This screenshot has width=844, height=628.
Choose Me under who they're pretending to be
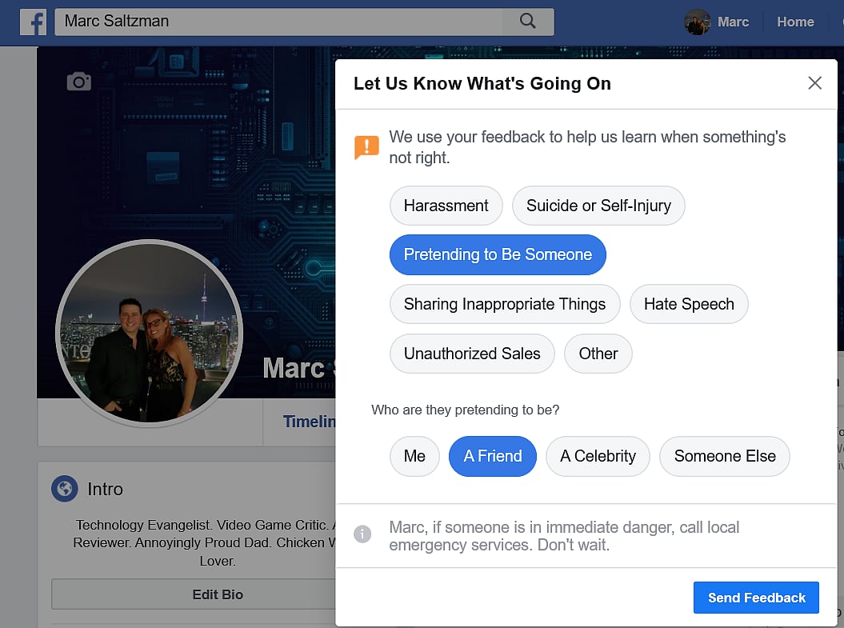414,456
